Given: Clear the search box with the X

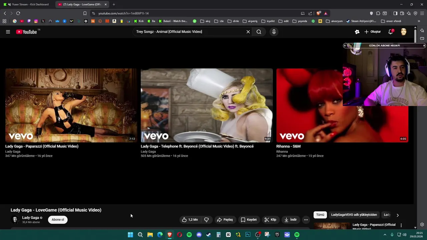Looking at the screenshot, I should [248, 32].
